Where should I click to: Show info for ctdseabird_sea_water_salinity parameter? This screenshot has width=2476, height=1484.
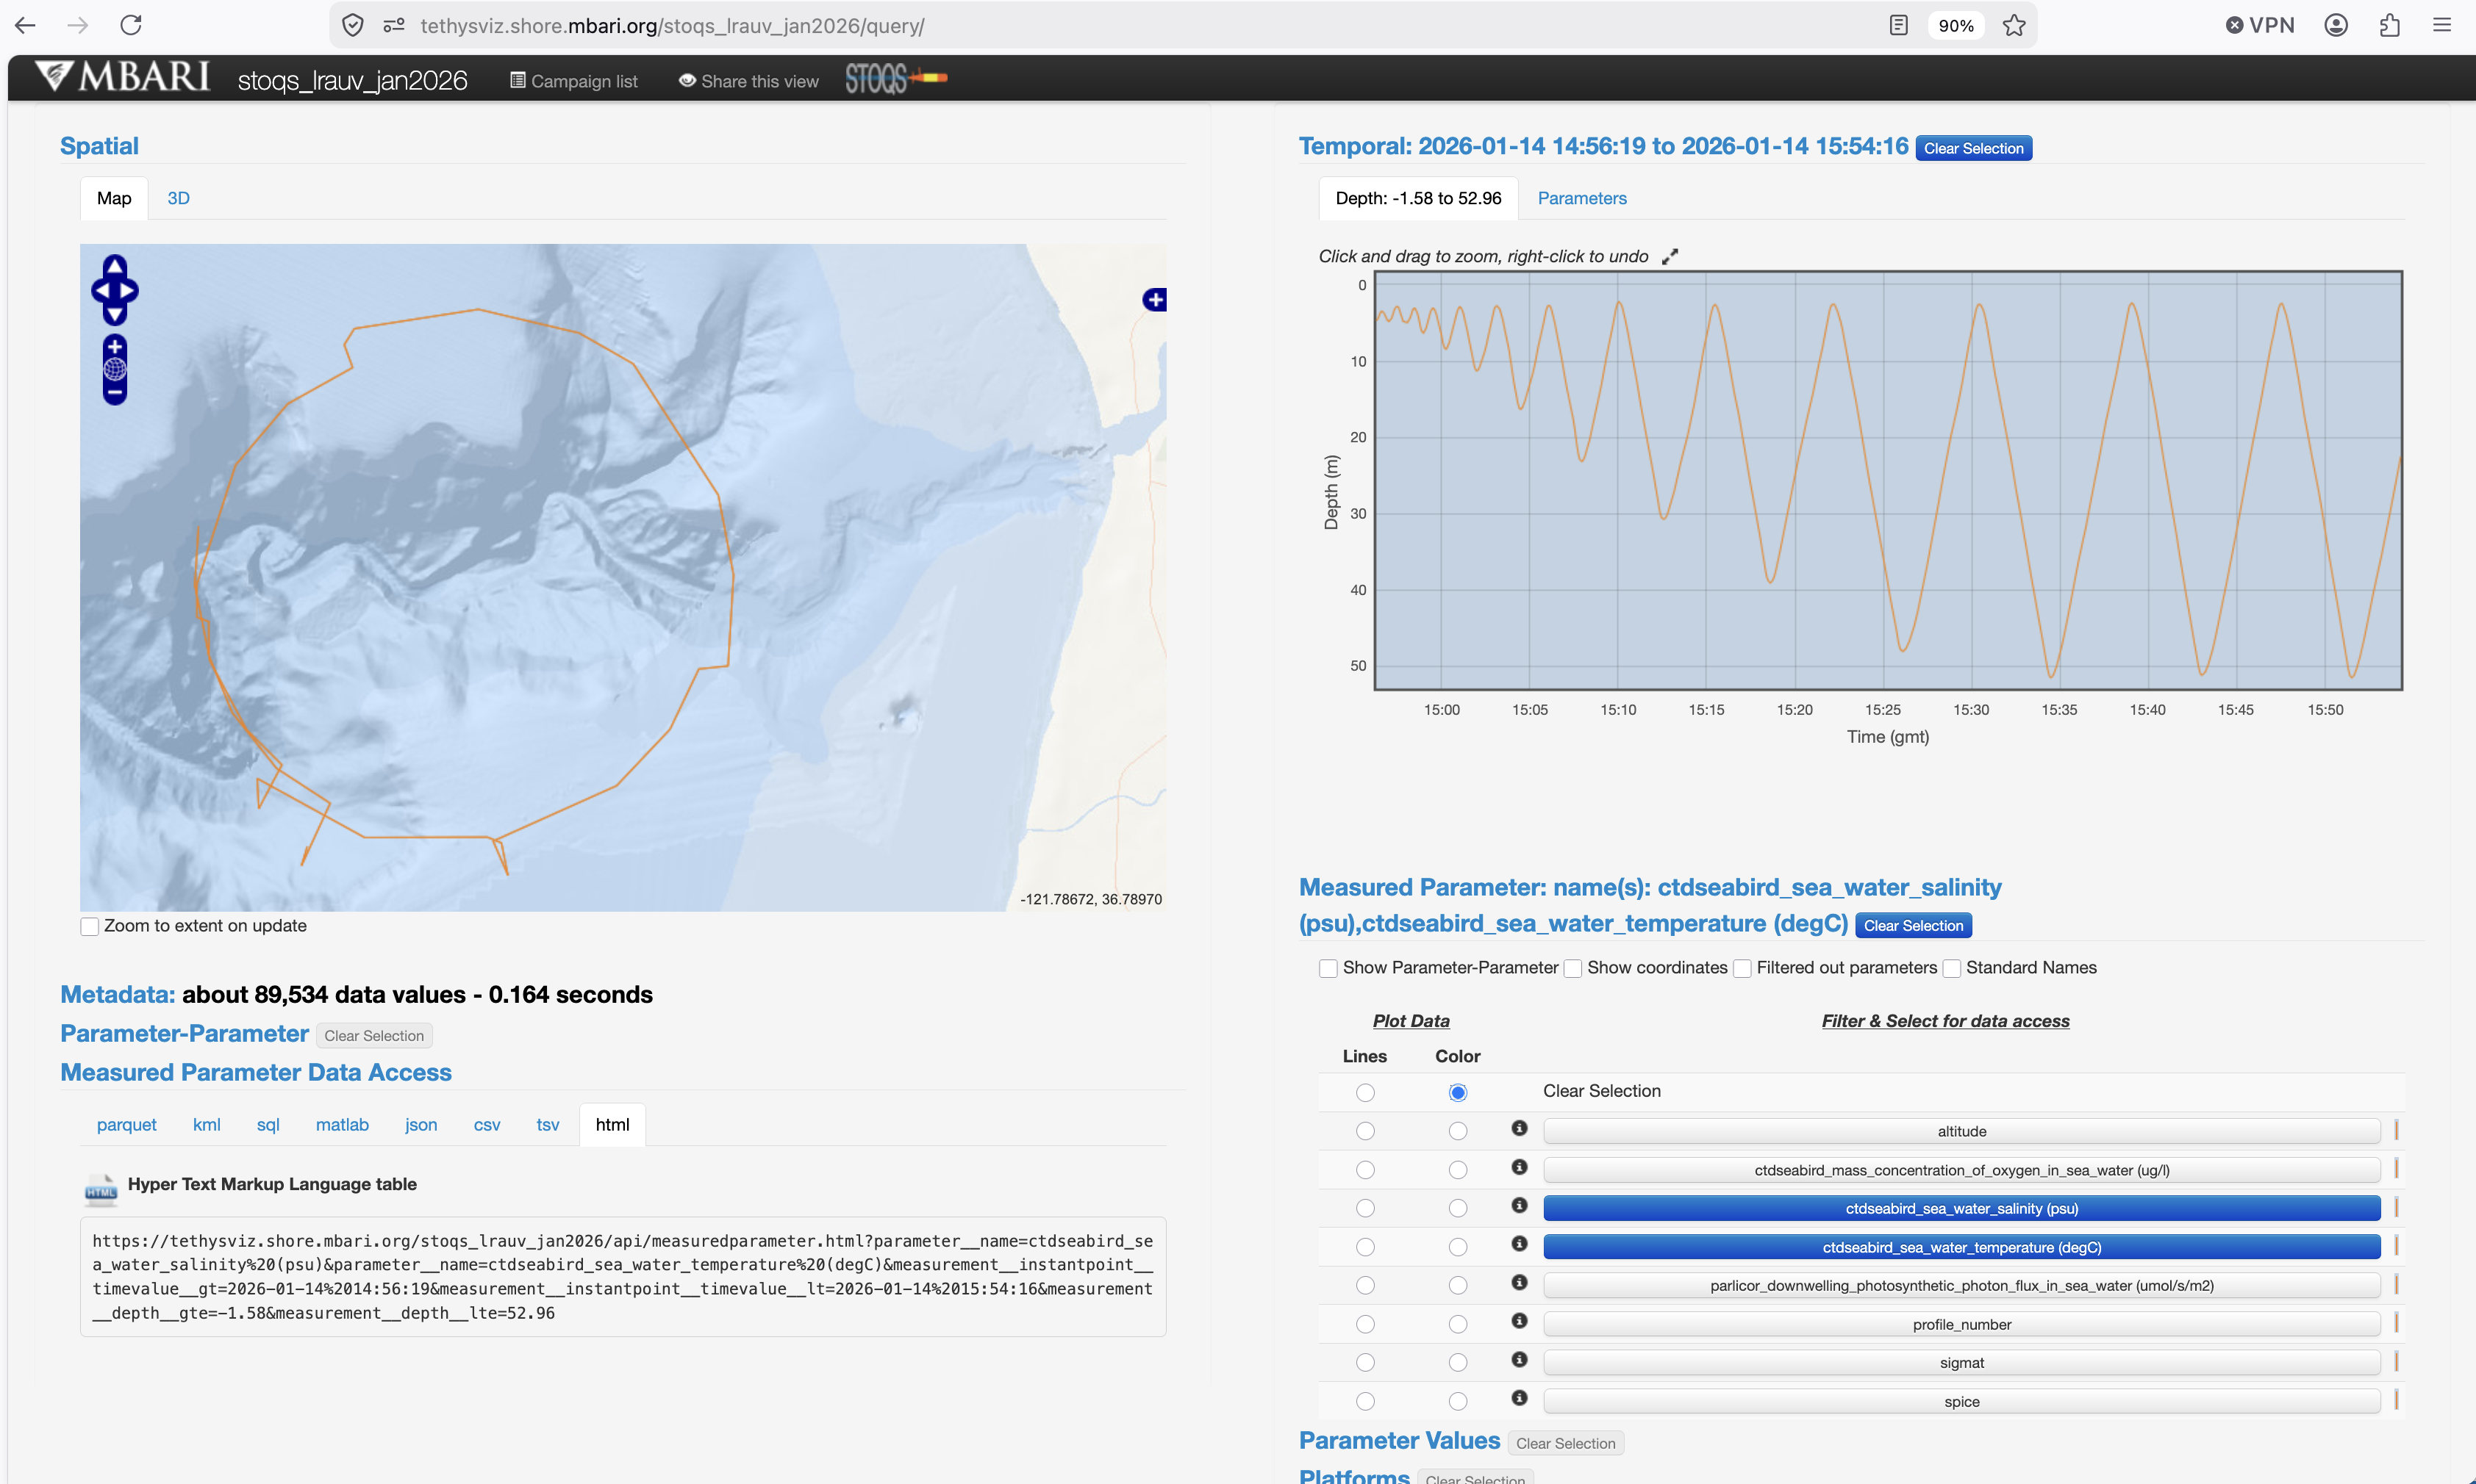pyautogui.click(x=1519, y=1205)
